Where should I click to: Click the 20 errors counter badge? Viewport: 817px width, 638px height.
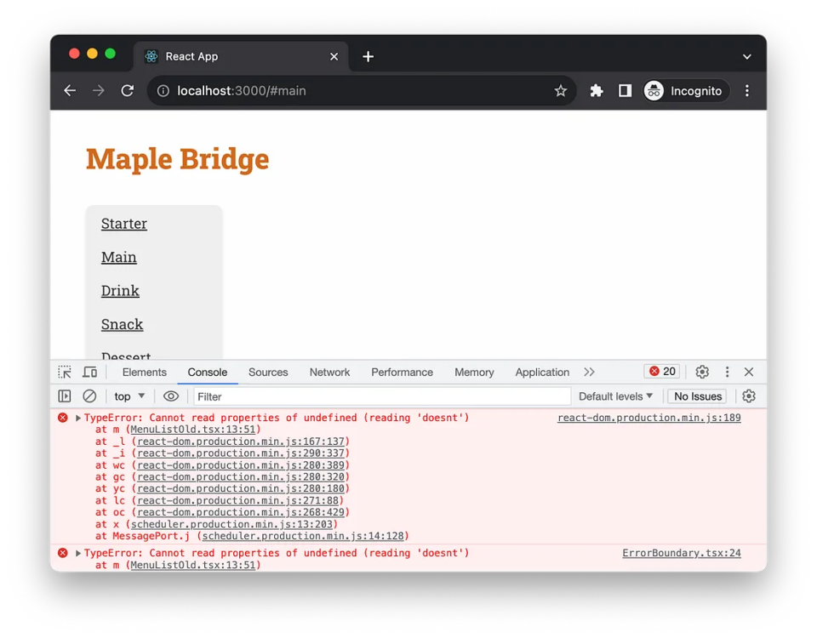662,372
